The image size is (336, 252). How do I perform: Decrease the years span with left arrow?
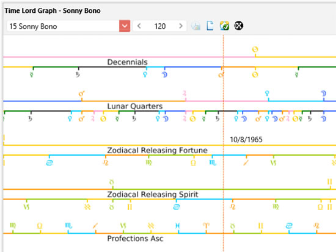click(139, 26)
